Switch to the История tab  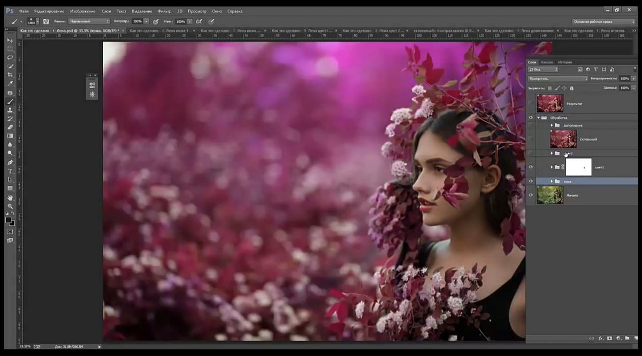pyautogui.click(x=564, y=62)
